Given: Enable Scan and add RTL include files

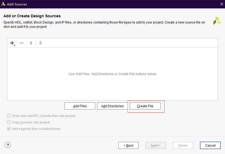Looking at the screenshot, I should [x=9, y=116].
